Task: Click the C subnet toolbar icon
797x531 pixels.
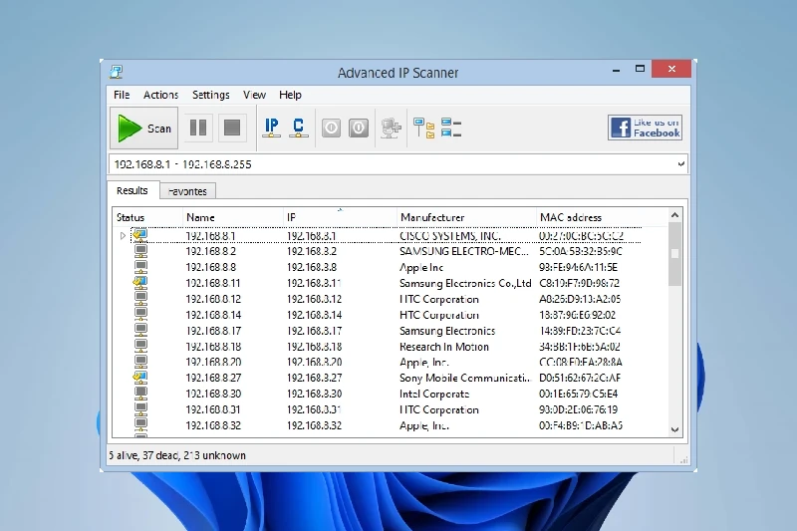Action: pyautogui.click(x=298, y=128)
